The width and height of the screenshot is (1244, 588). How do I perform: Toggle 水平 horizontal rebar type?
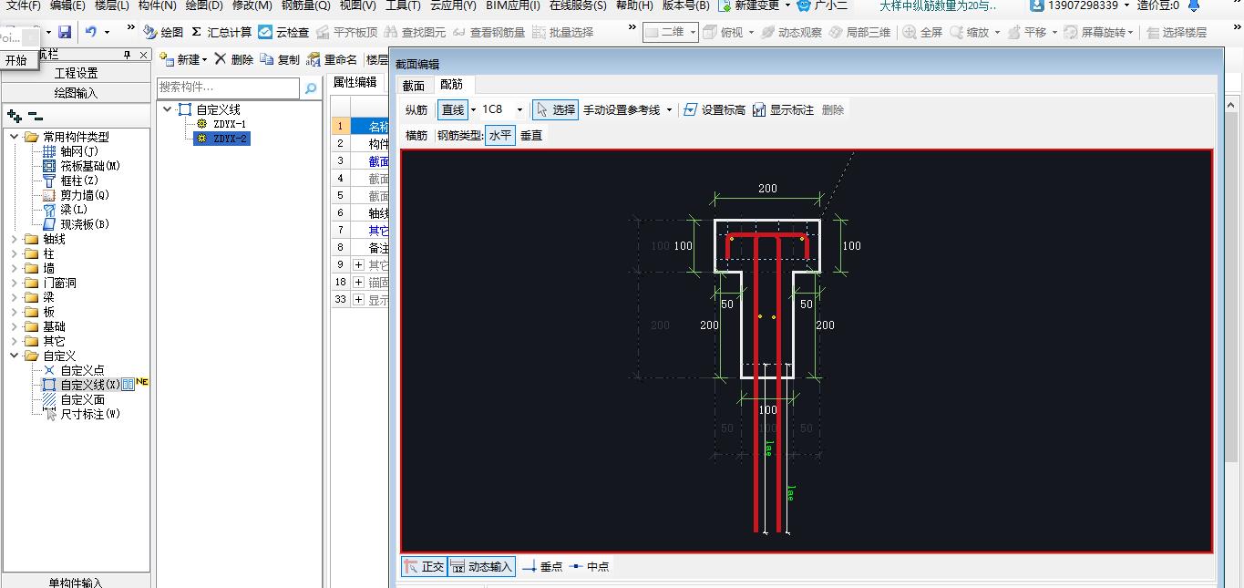(x=500, y=135)
